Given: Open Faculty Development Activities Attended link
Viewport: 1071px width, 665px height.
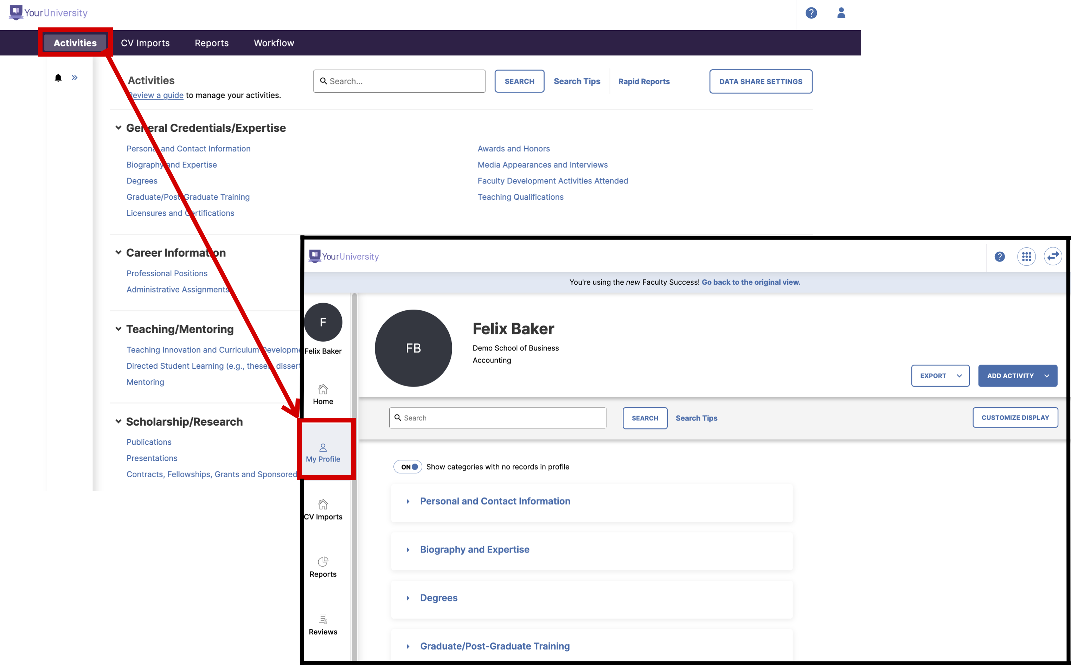Looking at the screenshot, I should pos(552,181).
